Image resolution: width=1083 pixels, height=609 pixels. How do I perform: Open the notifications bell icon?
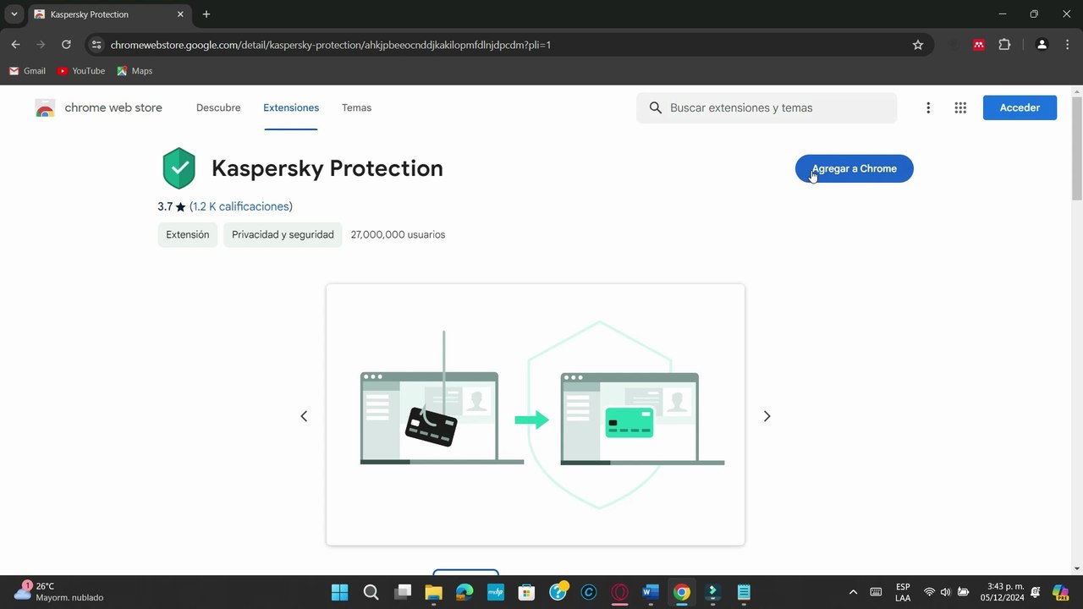[1036, 592]
